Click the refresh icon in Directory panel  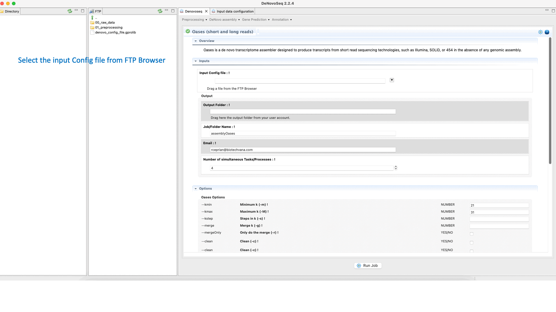click(x=70, y=11)
